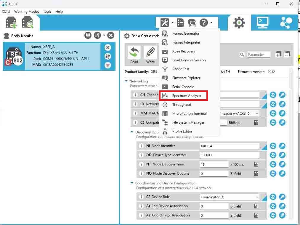The width and height of the screenshot is (300, 225).
Task: Write the DD Device Type Identifier parameter
Action: pos(282,155)
